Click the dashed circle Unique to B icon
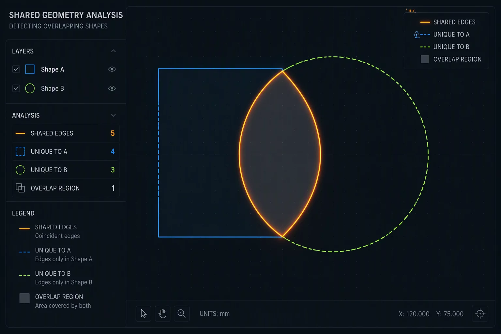Screen dimensions: 501x334 (x=20, y=170)
